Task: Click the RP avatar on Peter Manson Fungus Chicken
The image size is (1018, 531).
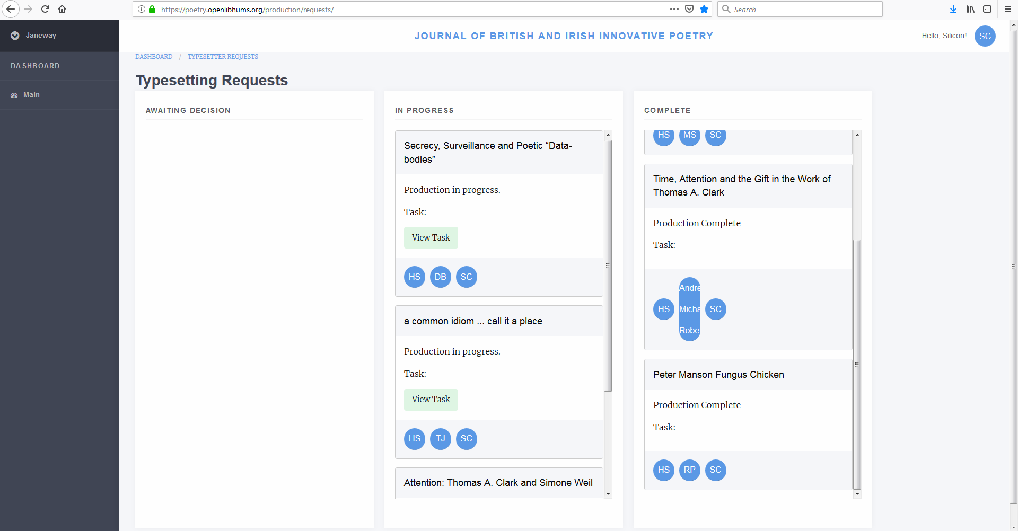Action: pyautogui.click(x=689, y=470)
